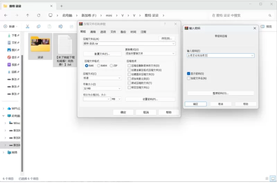The width and height of the screenshot is (277, 183).
Task: Enable lock archive checkbox (L)
Action: (x=129, y=88)
